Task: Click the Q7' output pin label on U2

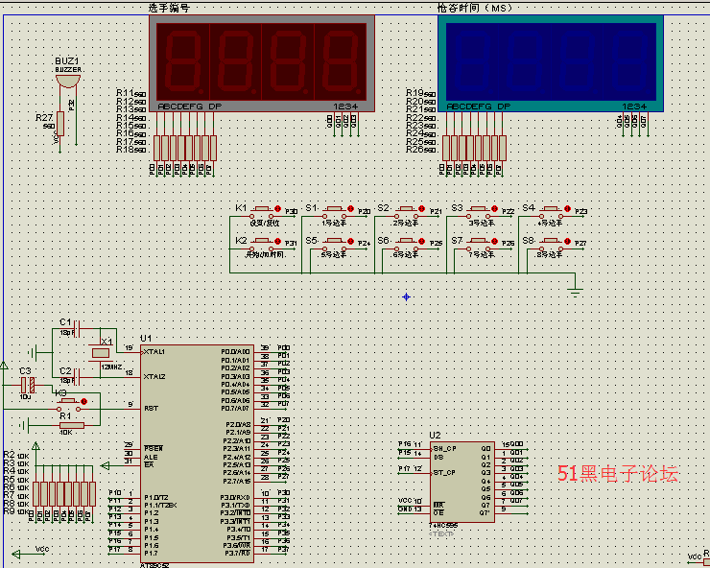Action: 485,513
